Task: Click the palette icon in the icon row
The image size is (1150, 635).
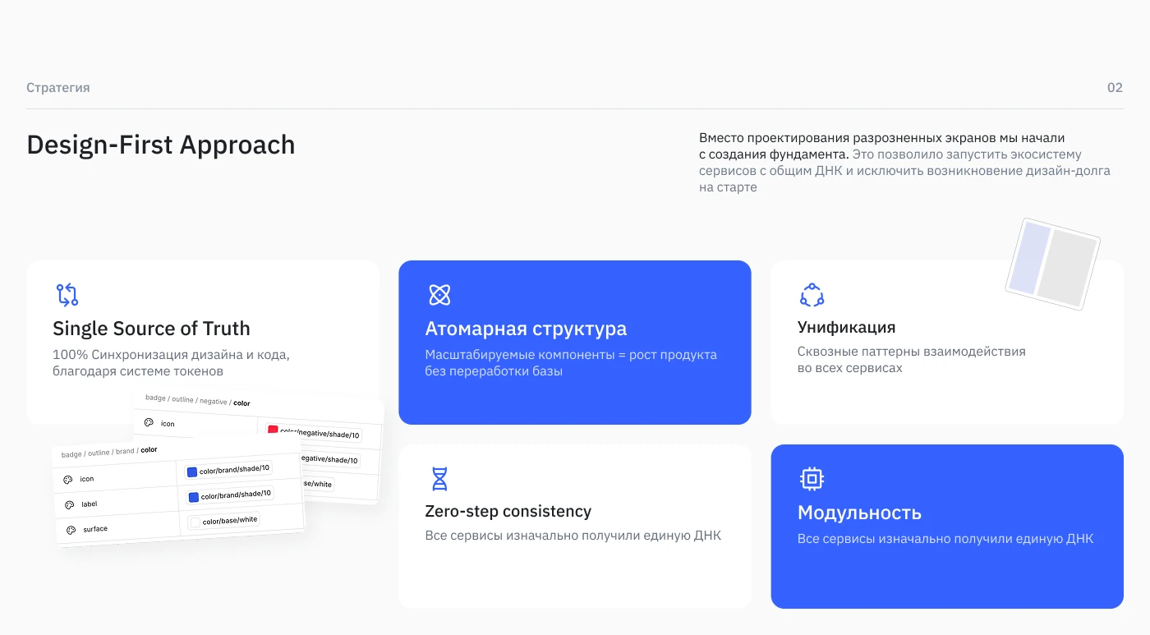Action: click(67, 479)
